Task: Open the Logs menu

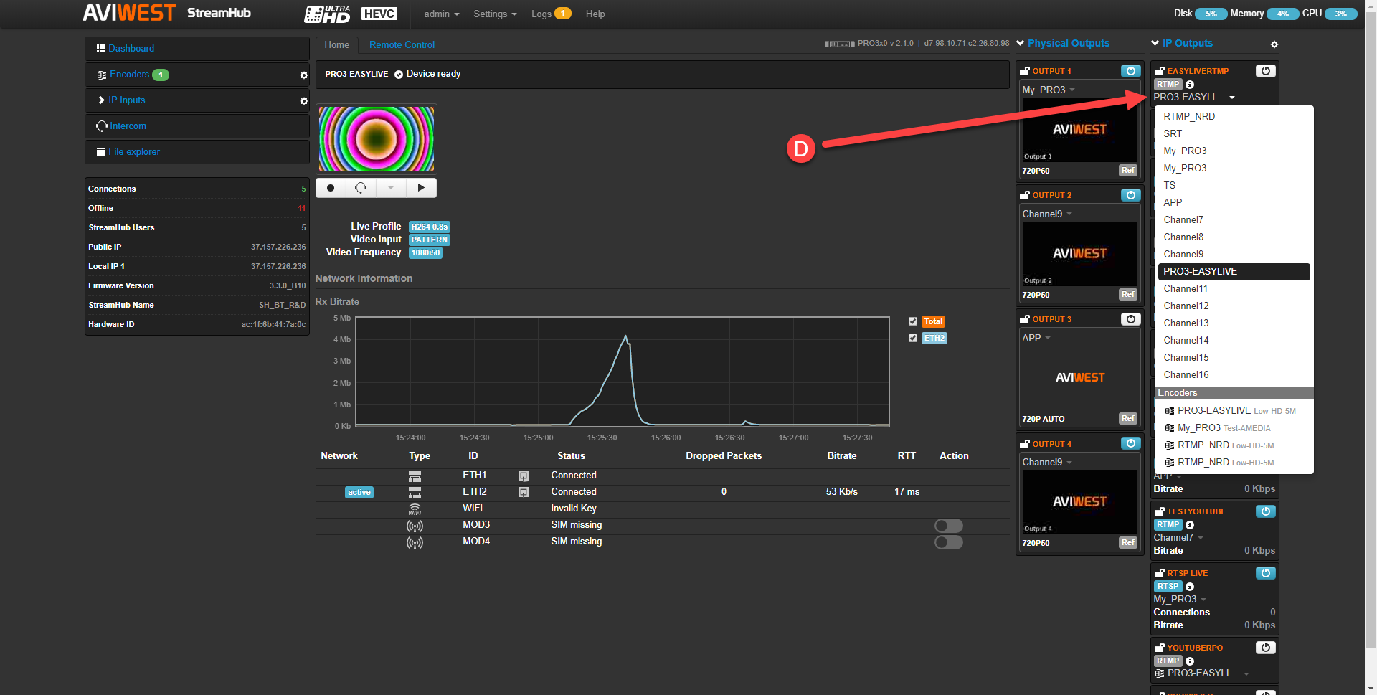Action: point(550,14)
